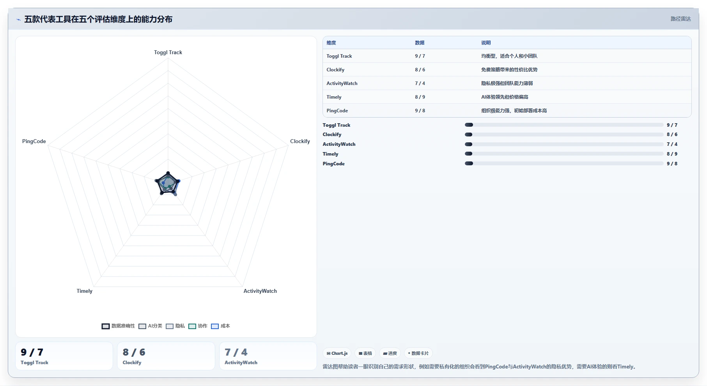Click the 进度 tag chip
This screenshot has width=707, height=386.
390,353
